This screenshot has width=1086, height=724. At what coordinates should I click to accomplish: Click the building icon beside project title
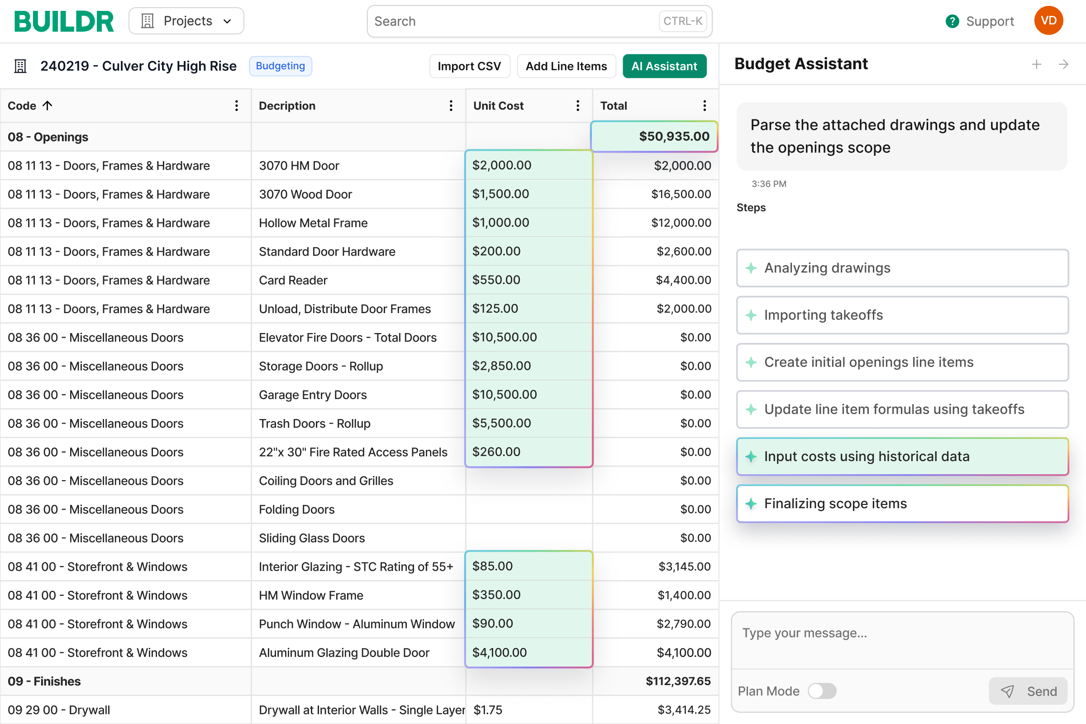[x=20, y=66]
